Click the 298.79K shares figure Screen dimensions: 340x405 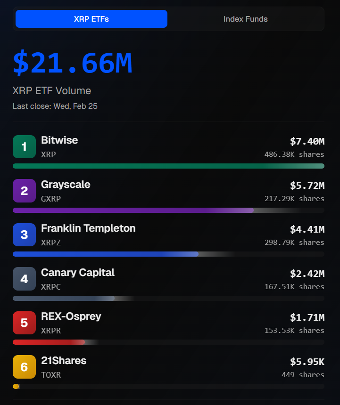pyautogui.click(x=294, y=243)
